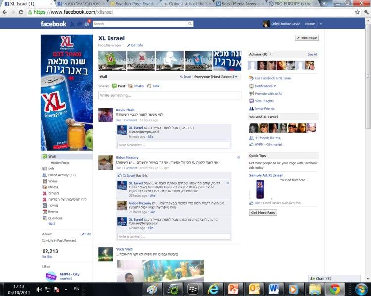Select Post share option
Viewport: 371px width, 296px height.
(x=119, y=86)
